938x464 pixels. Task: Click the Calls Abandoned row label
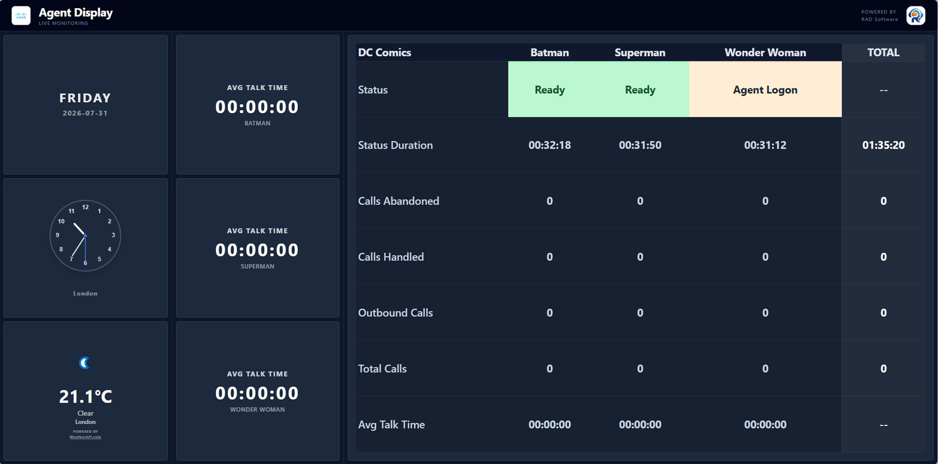399,201
